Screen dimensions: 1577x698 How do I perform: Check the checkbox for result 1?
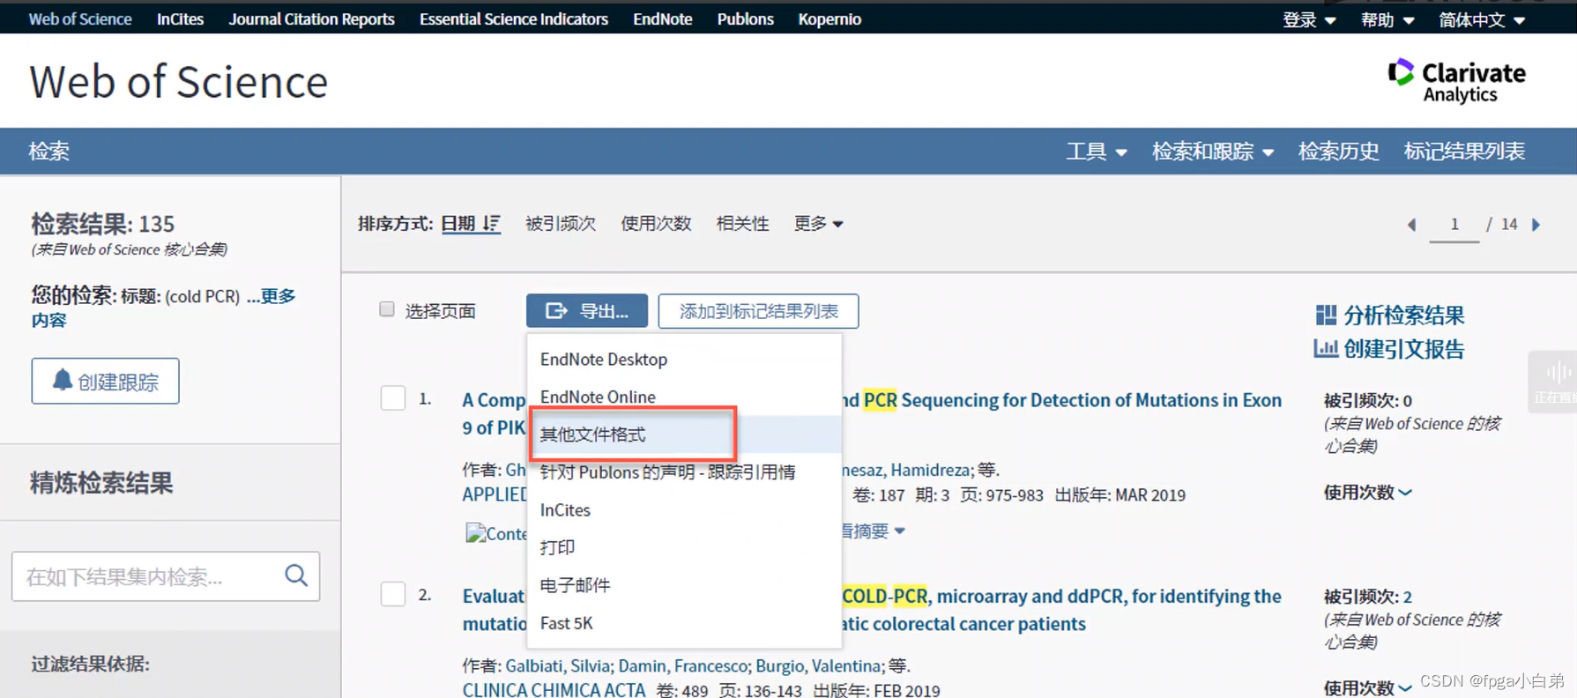[393, 397]
